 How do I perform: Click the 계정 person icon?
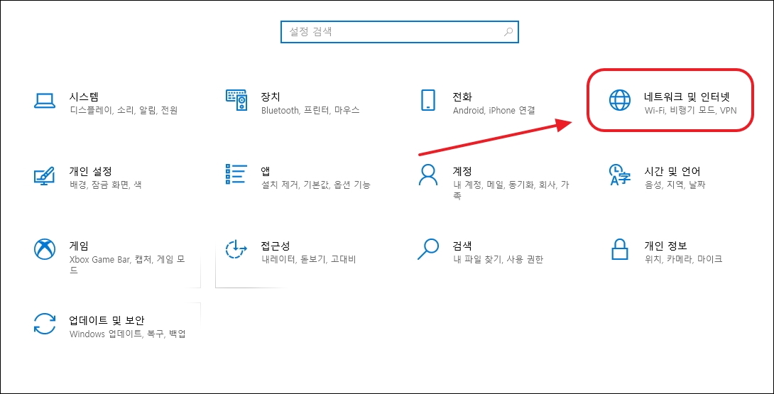coord(428,175)
